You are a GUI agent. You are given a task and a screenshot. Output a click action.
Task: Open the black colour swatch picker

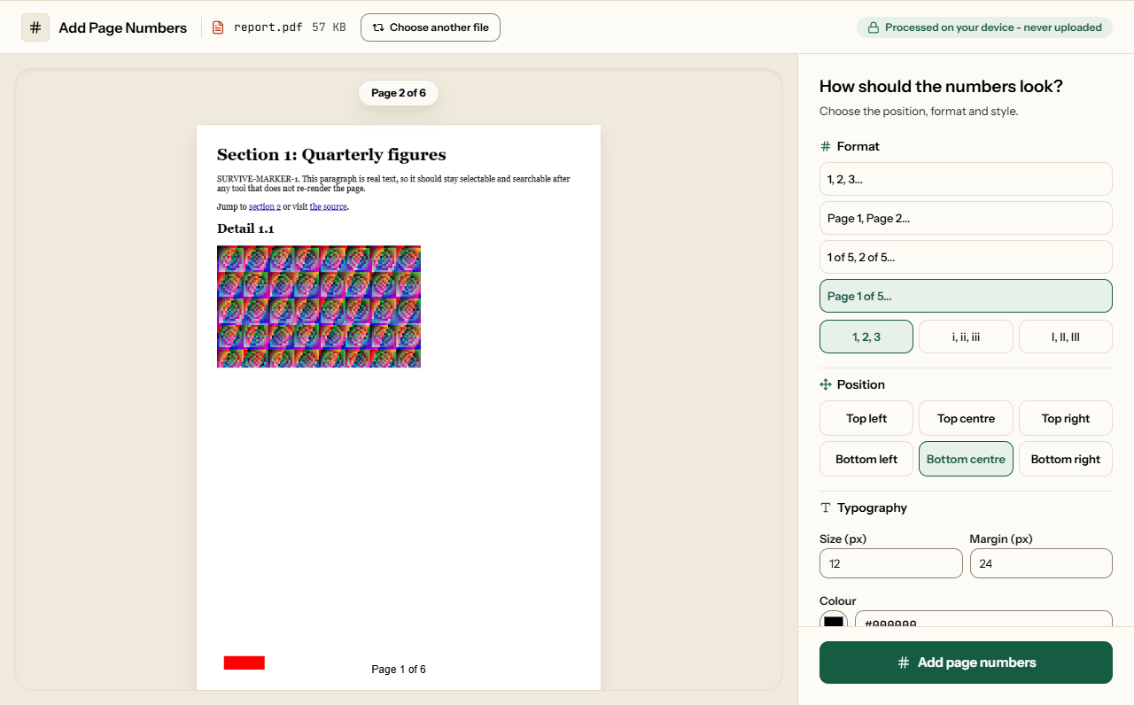[834, 621]
